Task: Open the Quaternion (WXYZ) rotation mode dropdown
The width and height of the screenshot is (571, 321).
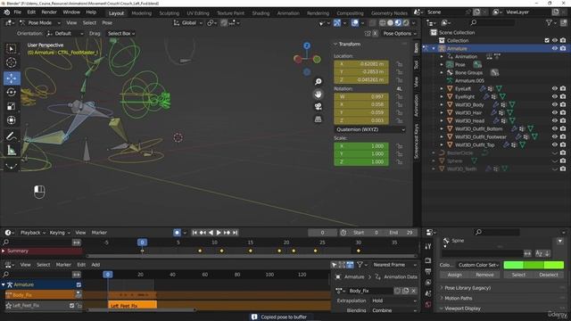Action: click(369, 129)
